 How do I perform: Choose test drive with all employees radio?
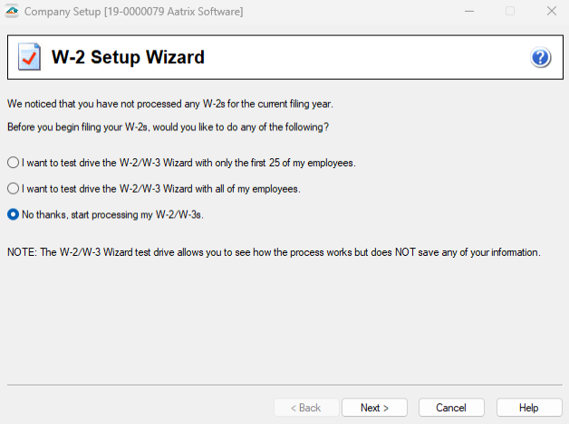(x=13, y=189)
